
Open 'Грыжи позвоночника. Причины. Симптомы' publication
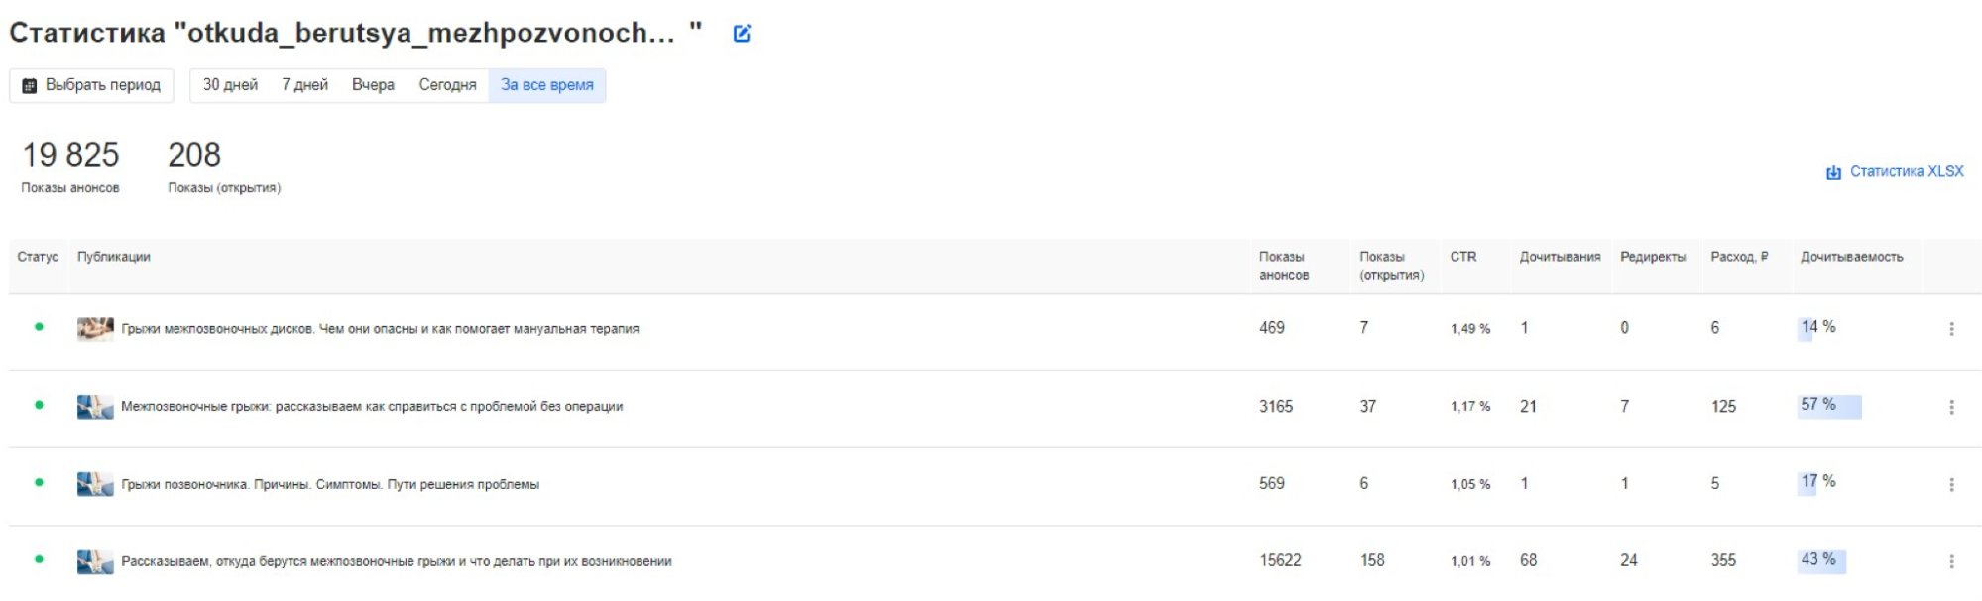coord(330,484)
